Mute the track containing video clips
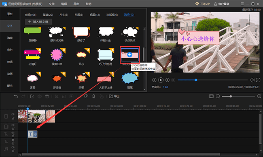The width and height of the screenshot is (263, 157). click(13, 114)
